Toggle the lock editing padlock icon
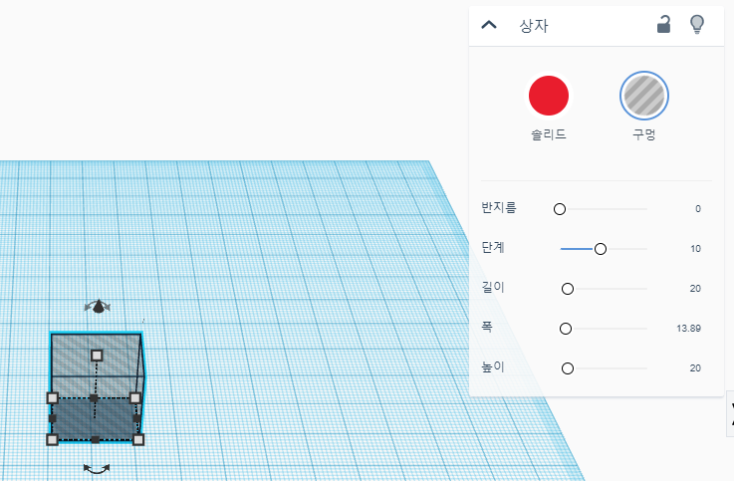734x481 pixels. (663, 24)
